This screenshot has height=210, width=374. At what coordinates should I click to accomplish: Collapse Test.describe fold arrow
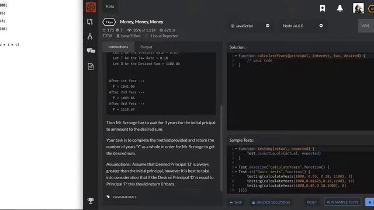[236, 167]
